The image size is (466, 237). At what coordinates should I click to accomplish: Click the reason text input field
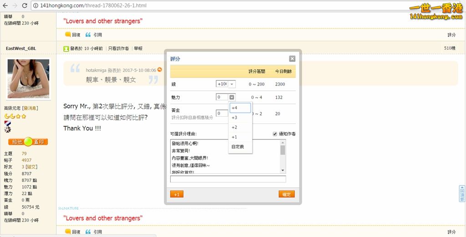pos(228,179)
